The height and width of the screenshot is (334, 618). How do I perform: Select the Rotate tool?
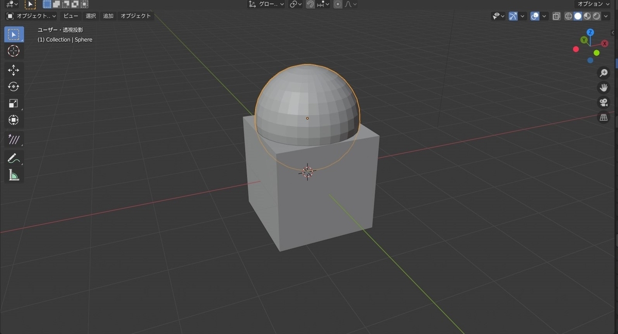[x=14, y=87]
